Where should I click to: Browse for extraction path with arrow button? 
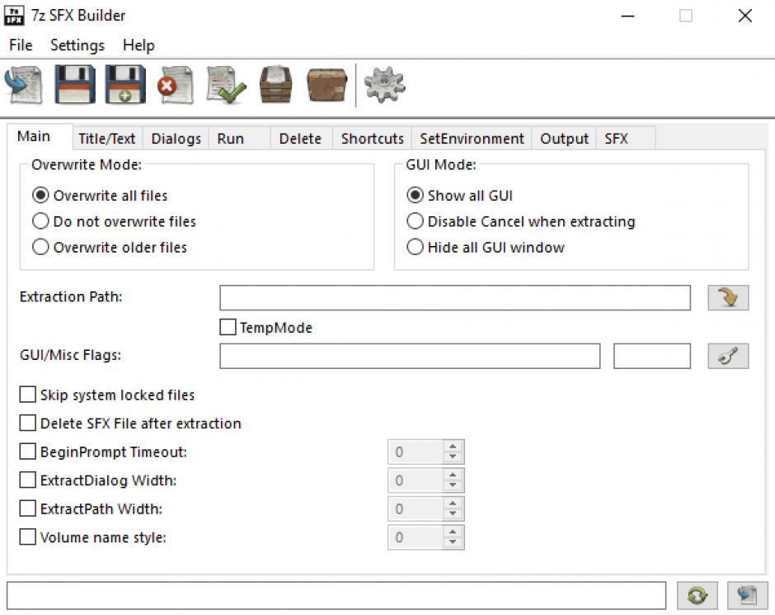coord(728,297)
